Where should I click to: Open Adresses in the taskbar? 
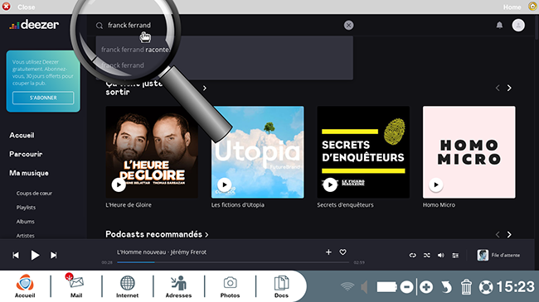tap(178, 286)
